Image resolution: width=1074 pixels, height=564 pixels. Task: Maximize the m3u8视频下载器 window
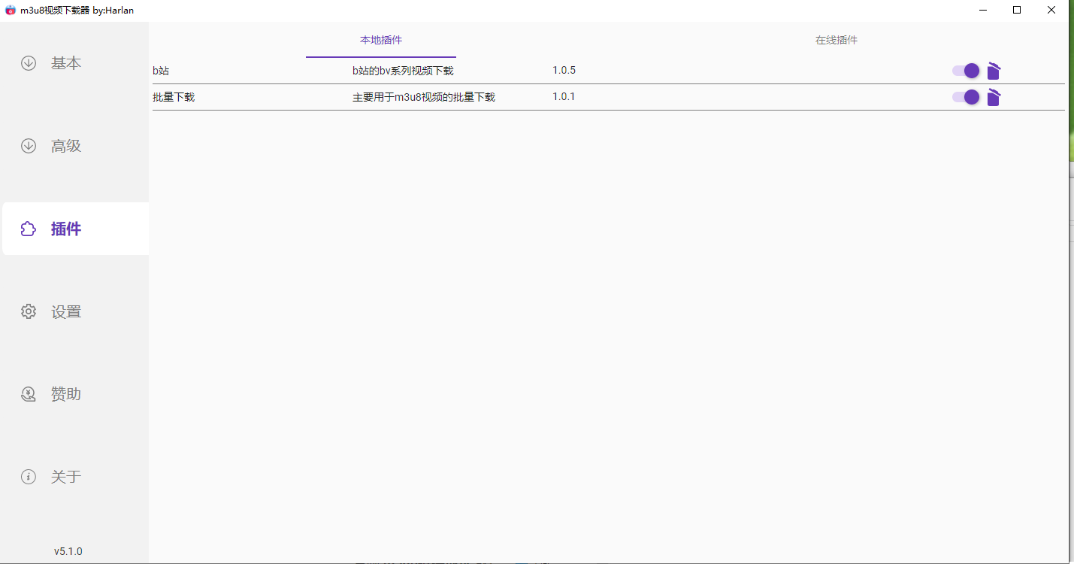pos(1017,10)
